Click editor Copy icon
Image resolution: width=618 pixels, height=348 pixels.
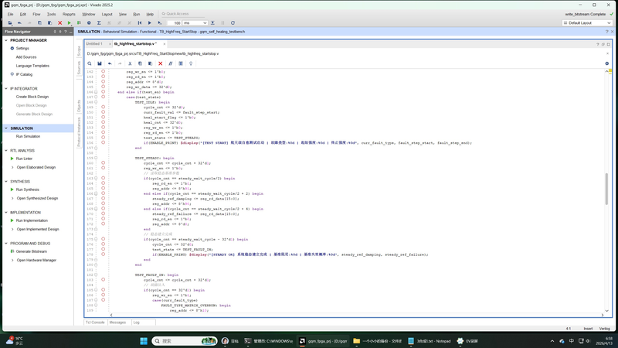pos(140,63)
